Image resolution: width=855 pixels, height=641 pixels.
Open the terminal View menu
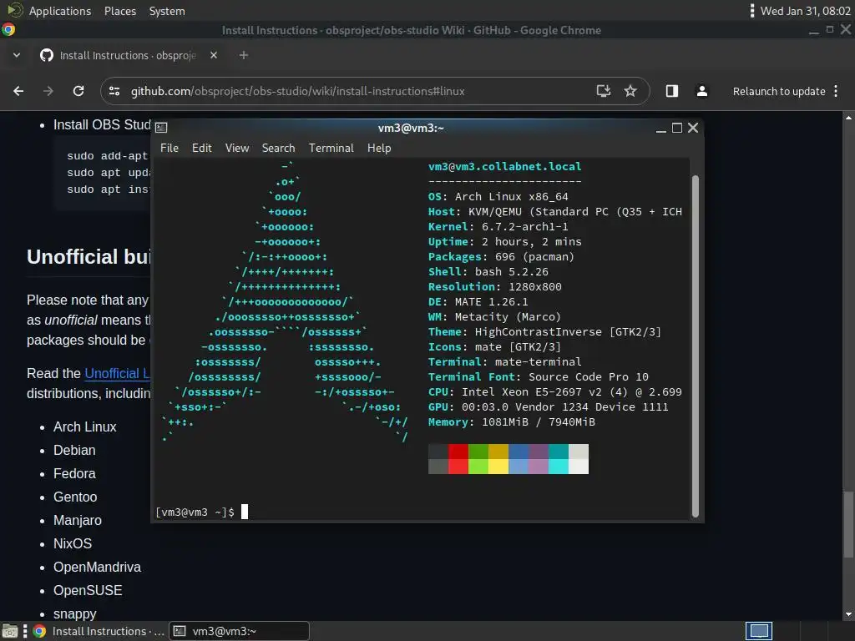coord(236,148)
